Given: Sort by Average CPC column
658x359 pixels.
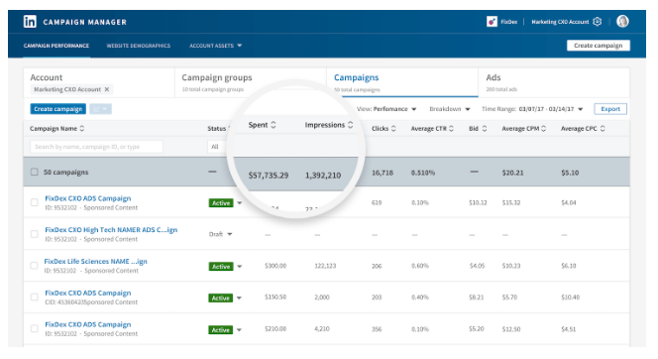Looking at the screenshot, I should coord(603,129).
